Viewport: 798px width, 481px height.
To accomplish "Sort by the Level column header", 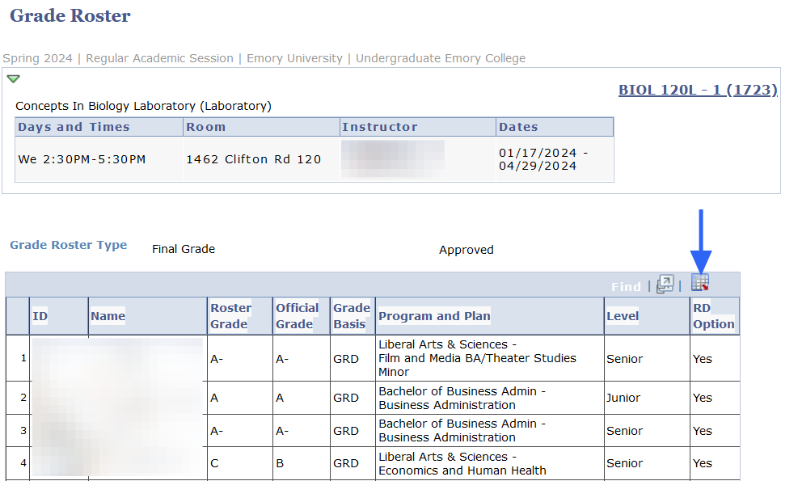I will [623, 315].
